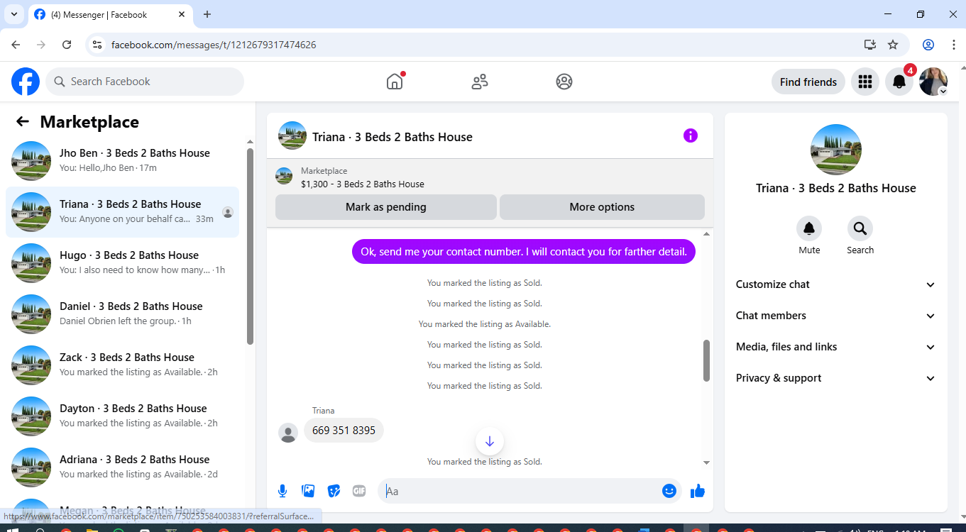Open the Friends icon in top navigation
The image size is (966, 532).
click(480, 82)
